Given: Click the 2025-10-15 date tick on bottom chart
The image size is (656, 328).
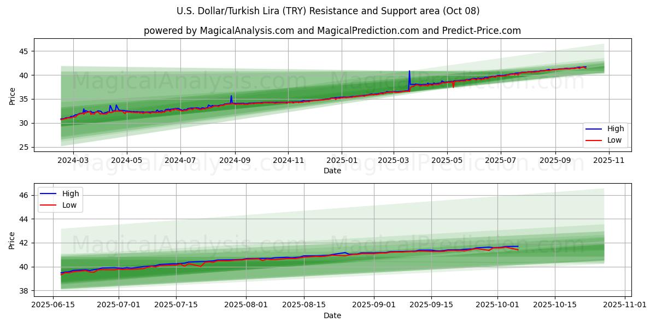Looking at the screenshot, I should [x=555, y=304].
